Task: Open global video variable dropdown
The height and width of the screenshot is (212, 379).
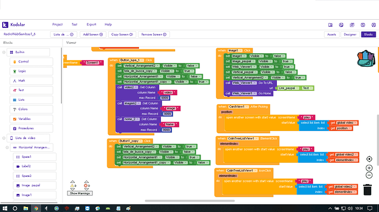Action: [347, 123]
